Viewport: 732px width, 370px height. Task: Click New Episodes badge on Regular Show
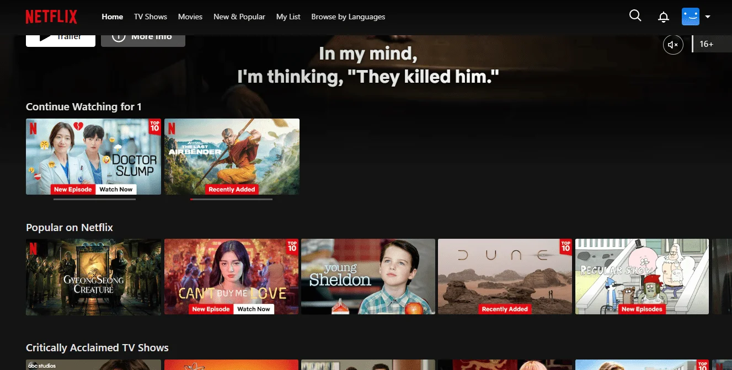(642, 309)
